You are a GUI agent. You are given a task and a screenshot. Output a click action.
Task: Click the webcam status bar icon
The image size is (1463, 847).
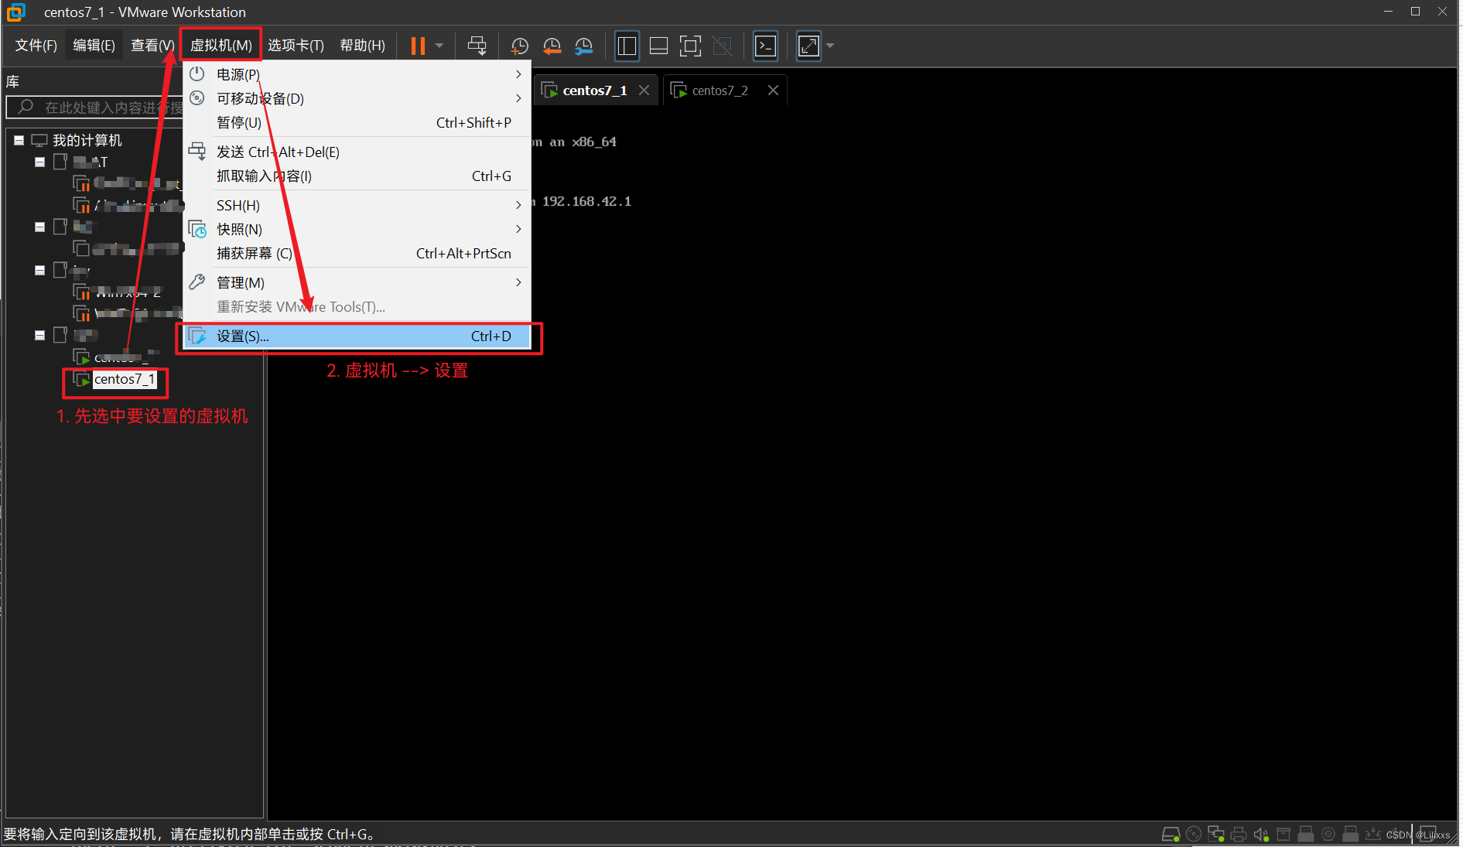pos(1328,834)
